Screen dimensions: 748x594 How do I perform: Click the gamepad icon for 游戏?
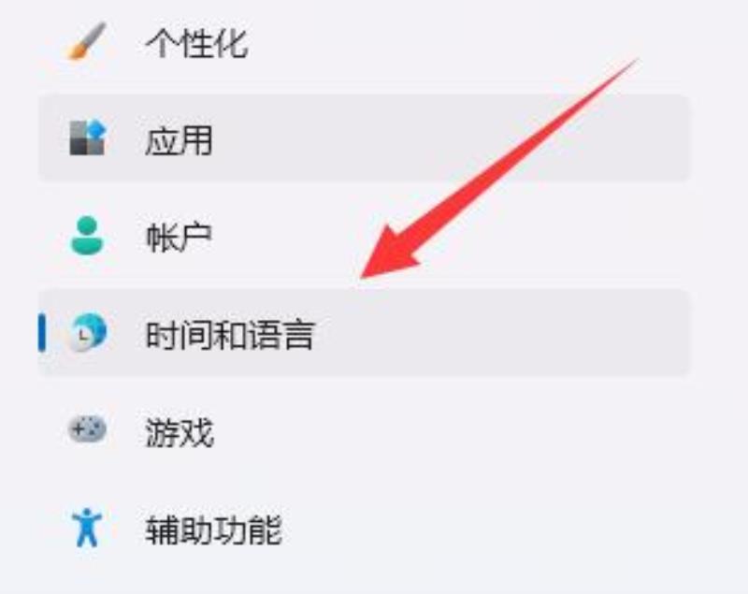(x=87, y=429)
